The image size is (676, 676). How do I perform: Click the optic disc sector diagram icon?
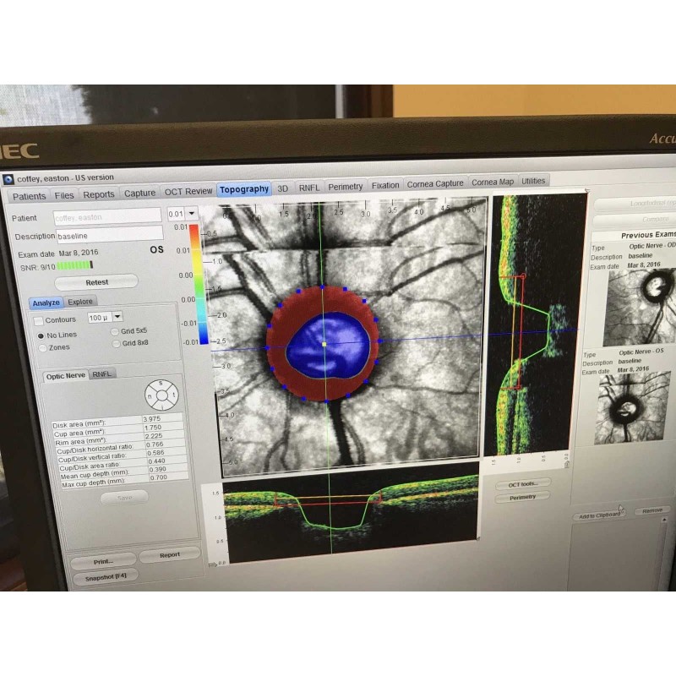[x=161, y=395]
